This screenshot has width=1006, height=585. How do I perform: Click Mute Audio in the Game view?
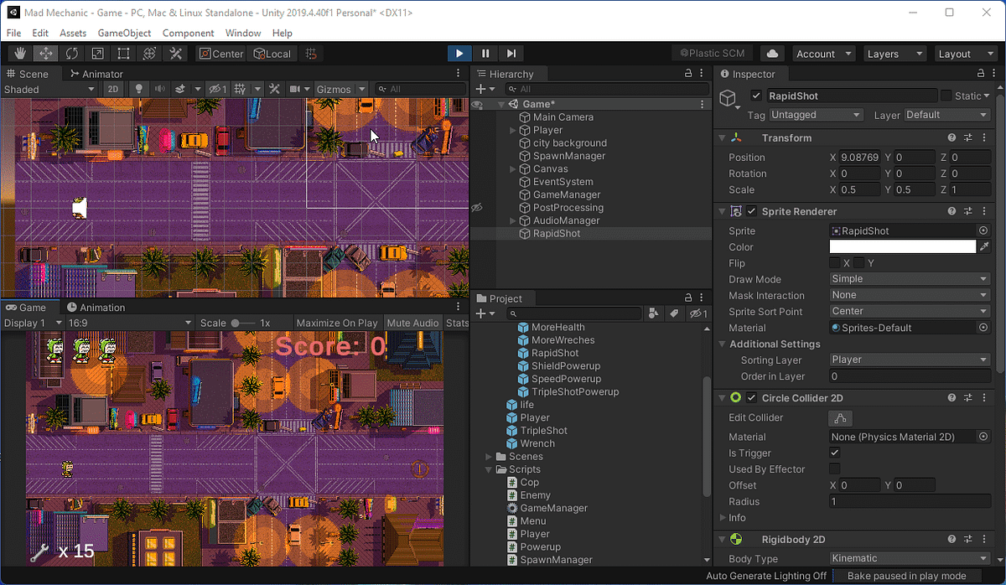412,322
